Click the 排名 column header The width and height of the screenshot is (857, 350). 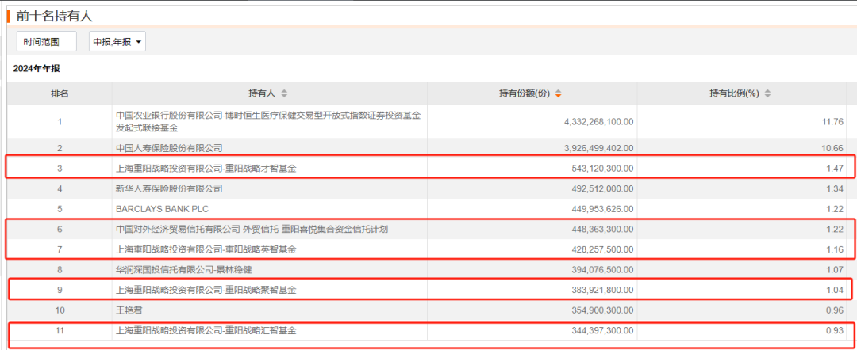[x=60, y=93]
